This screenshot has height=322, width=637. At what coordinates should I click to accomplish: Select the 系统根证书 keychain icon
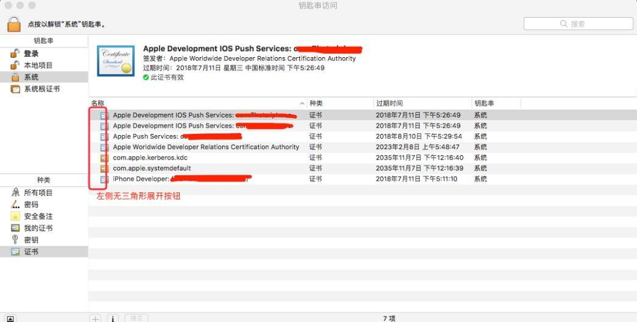15,89
